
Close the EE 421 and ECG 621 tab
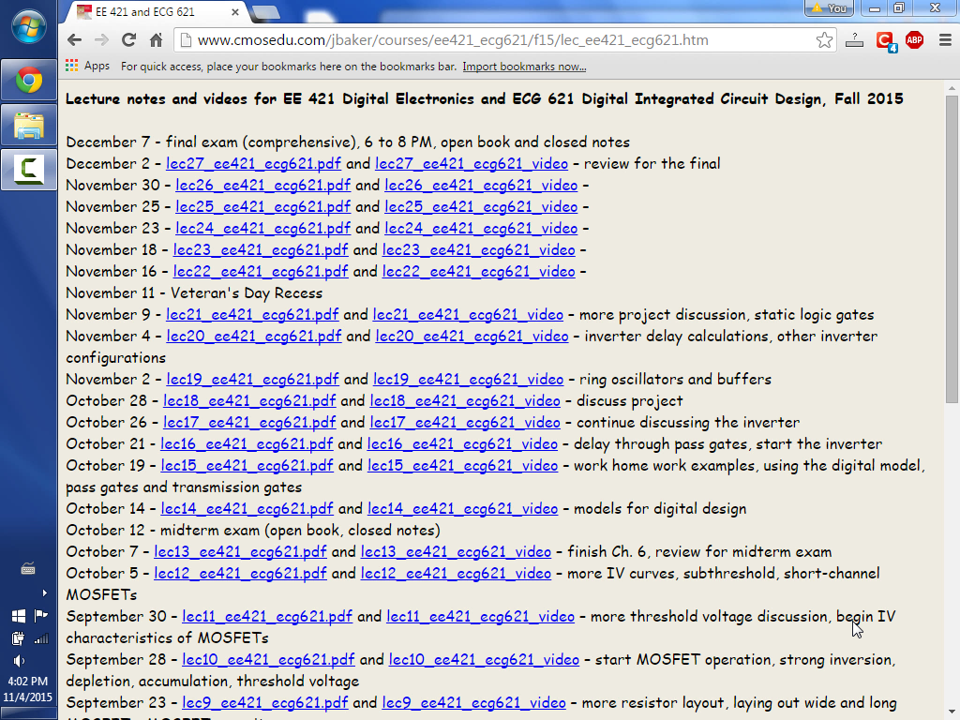click(235, 11)
